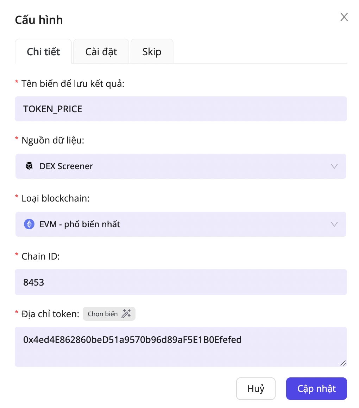
Task: Click the textarea resize handle
Action: tap(342, 363)
